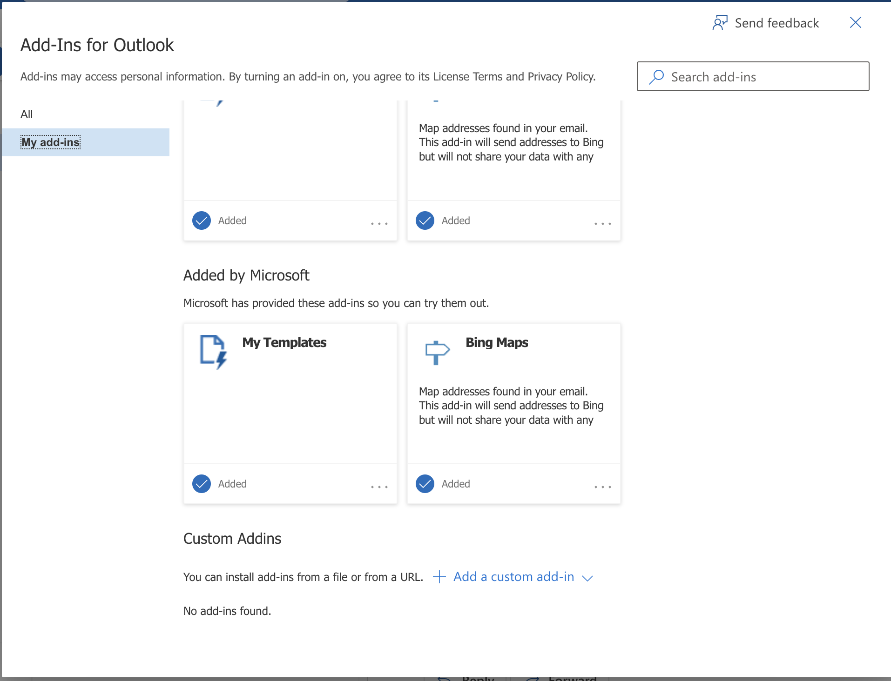Click Add a custom add-in link
The height and width of the screenshot is (681, 891).
pos(514,577)
